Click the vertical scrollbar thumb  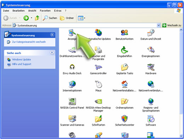[181, 73]
